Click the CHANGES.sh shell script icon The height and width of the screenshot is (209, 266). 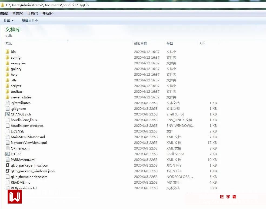point(8,114)
